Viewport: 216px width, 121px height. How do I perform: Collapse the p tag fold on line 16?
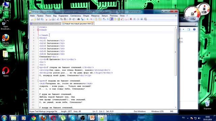[38, 67]
